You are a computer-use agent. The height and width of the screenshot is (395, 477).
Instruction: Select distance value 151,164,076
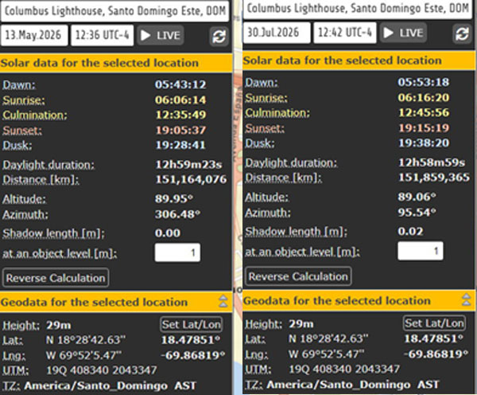(191, 179)
